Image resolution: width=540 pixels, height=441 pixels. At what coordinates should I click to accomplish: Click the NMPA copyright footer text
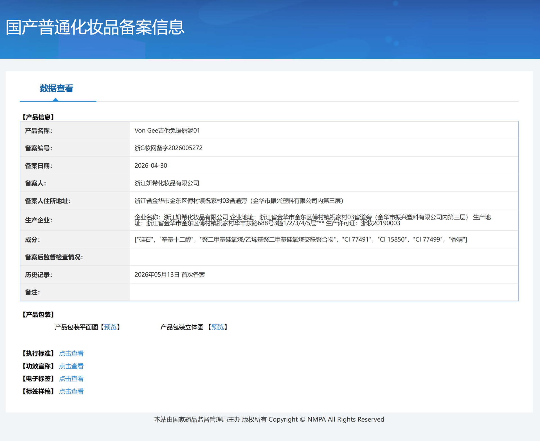(269, 419)
